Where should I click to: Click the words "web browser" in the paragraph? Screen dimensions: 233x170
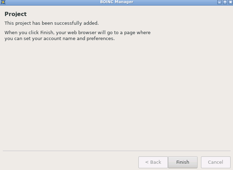[x=82, y=32]
